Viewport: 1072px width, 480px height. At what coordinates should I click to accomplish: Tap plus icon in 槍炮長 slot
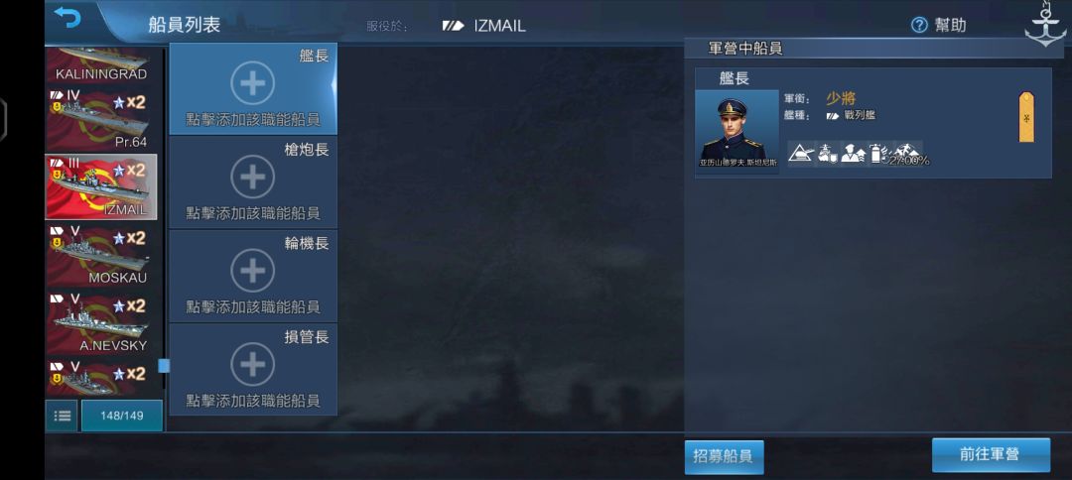(x=252, y=177)
